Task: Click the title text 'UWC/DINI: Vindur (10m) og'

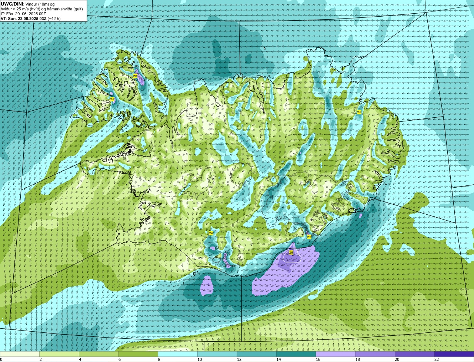Action: [28, 4]
